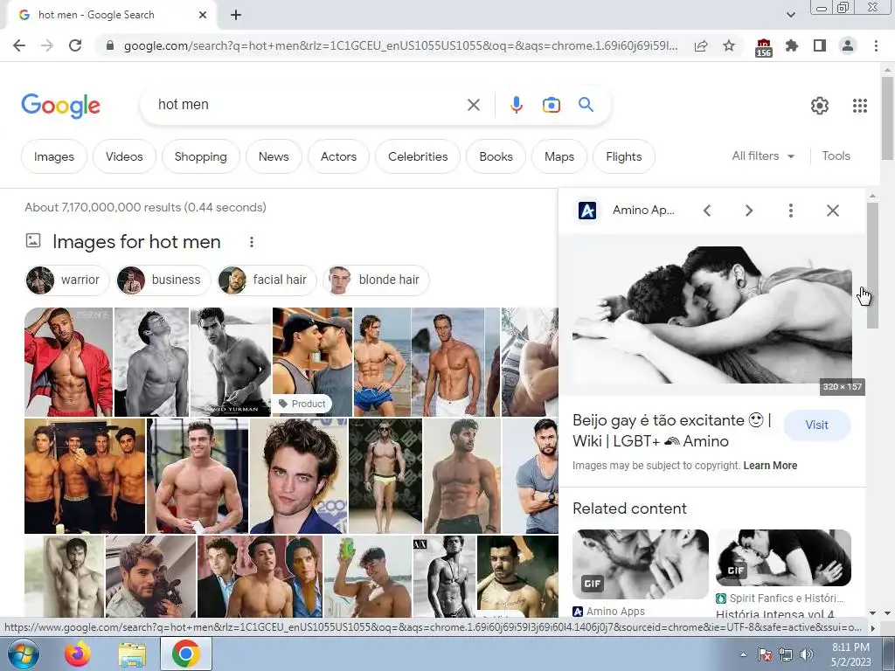Open preview panel three-dot options
Screen dimensions: 895x671
tap(790, 211)
